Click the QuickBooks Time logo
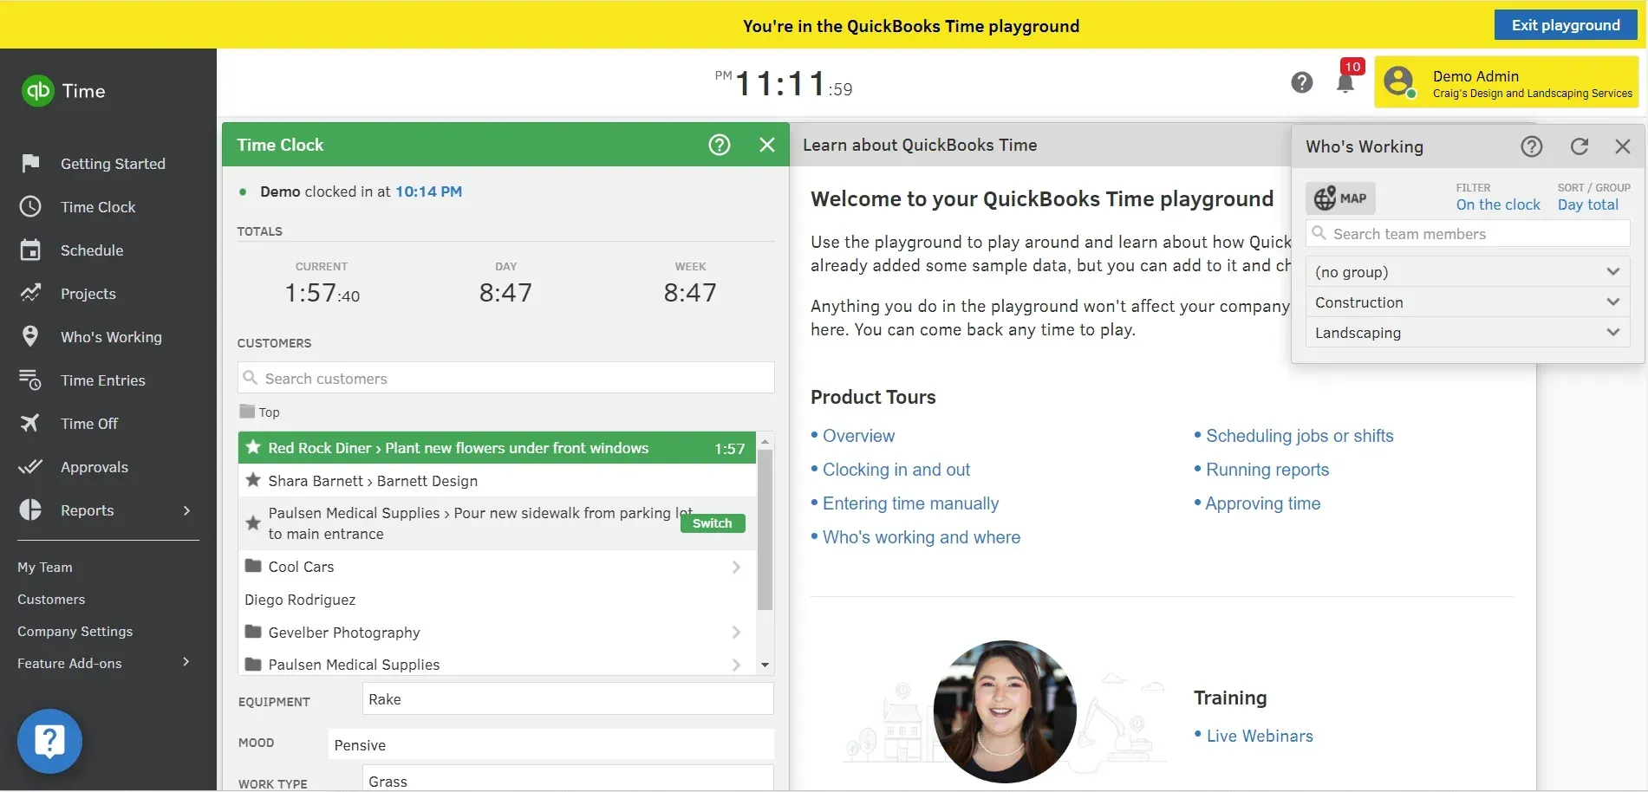Viewport: 1648px width, 792px height. click(62, 91)
